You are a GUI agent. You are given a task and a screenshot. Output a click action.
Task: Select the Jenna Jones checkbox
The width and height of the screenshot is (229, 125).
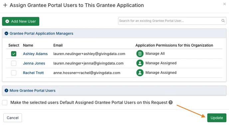pyautogui.click(x=14, y=63)
